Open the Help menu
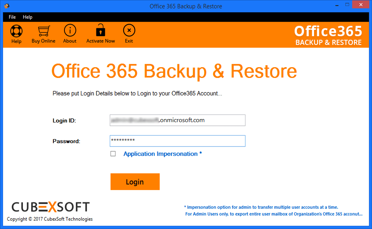 click(27, 17)
